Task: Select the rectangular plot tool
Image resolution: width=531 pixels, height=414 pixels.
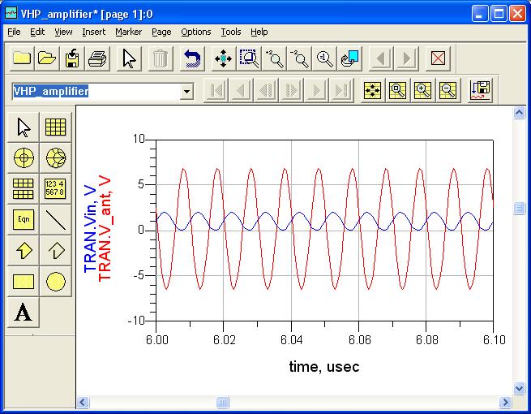Action: pyautogui.click(x=55, y=127)
